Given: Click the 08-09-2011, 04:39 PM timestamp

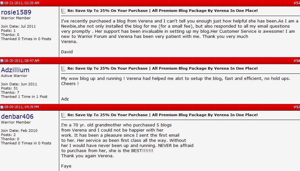Looking at the screenshot, I should (x=22, y=107).
